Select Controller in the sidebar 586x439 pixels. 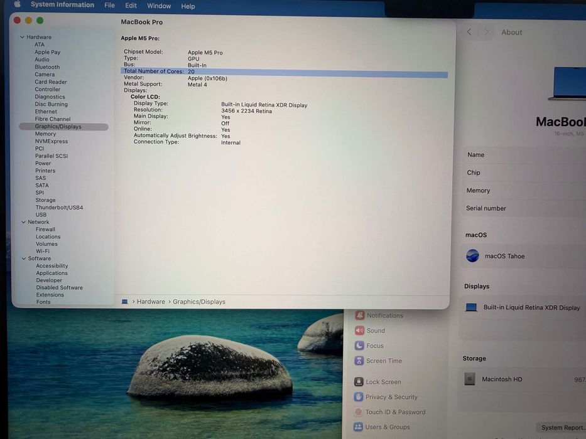48,89
